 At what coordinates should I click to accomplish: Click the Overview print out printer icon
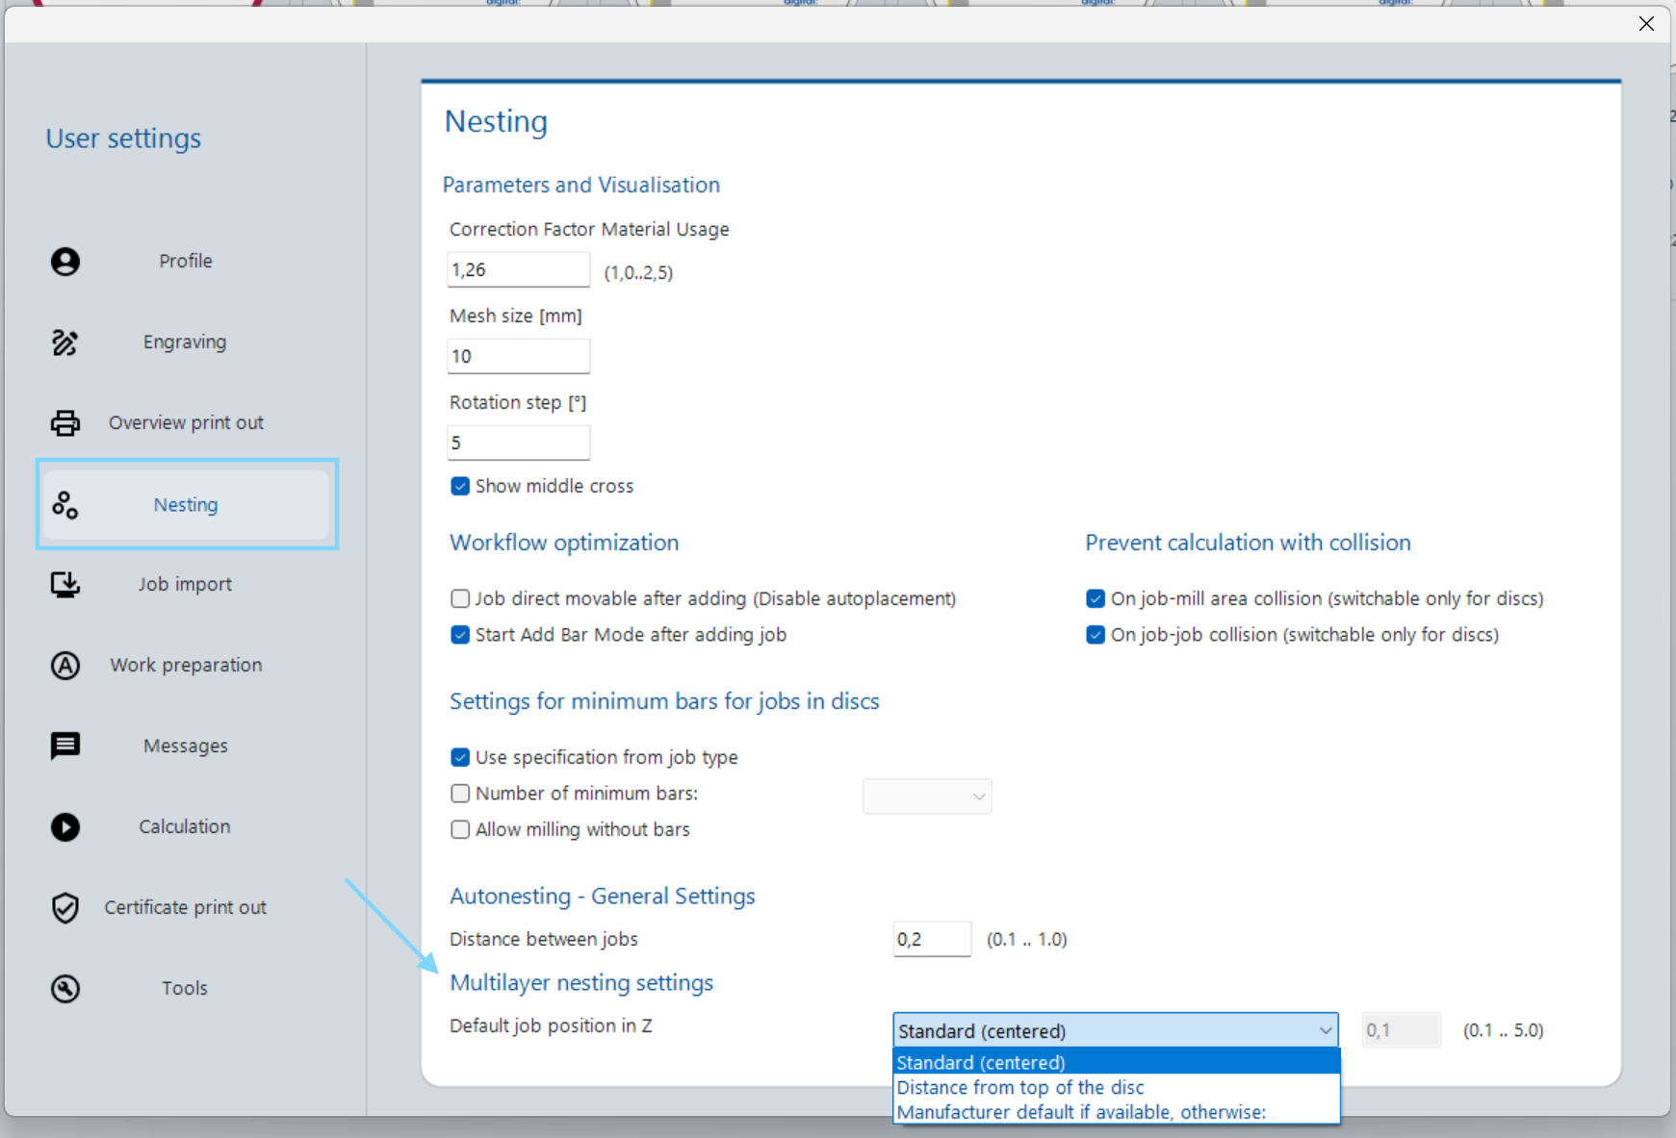point(64,422)
